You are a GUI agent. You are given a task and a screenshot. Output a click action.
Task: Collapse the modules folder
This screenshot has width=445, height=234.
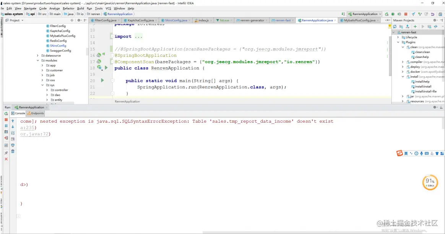37,61
